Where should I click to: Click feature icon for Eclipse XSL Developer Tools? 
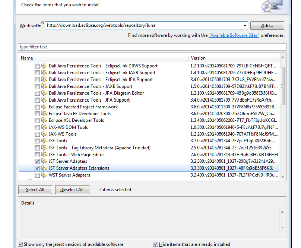pos(44,120)
